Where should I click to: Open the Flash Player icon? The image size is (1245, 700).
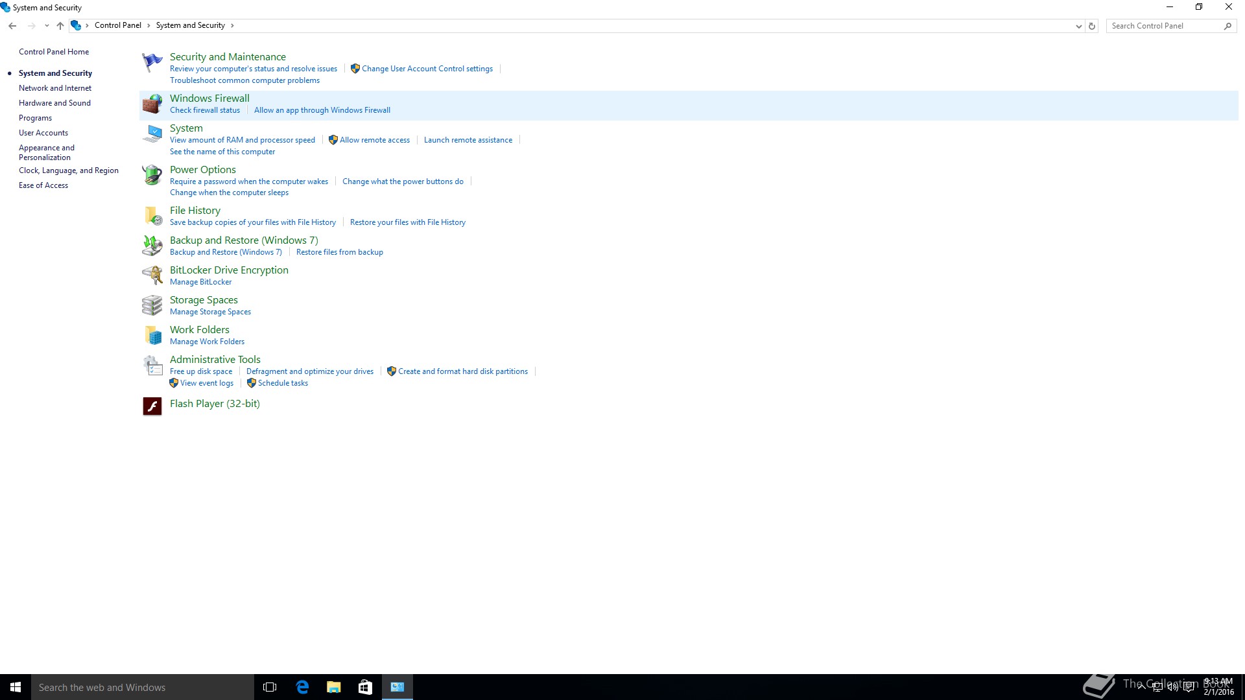point(152,406)
